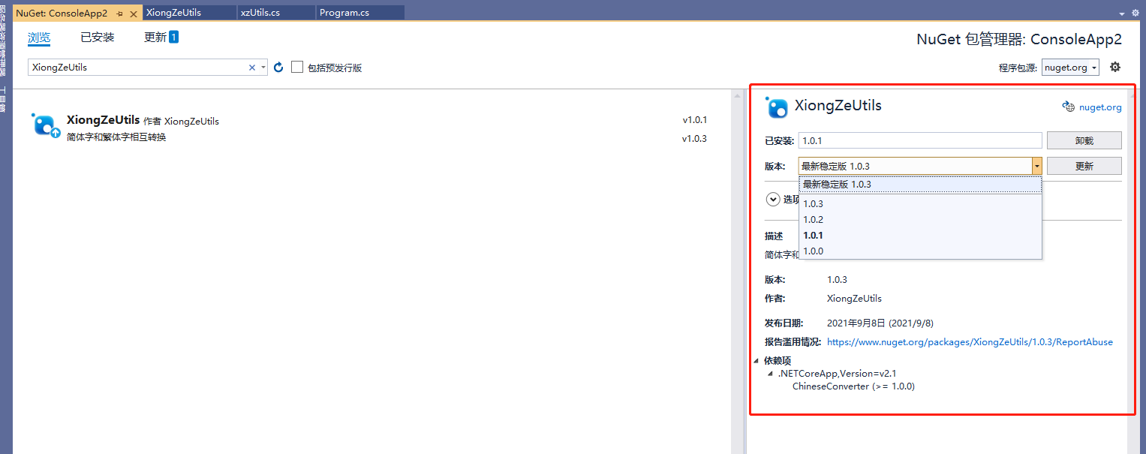Click the package list vertical scrollbar

click(738, 272)
